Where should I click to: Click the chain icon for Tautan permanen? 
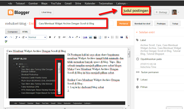[138, 72]
